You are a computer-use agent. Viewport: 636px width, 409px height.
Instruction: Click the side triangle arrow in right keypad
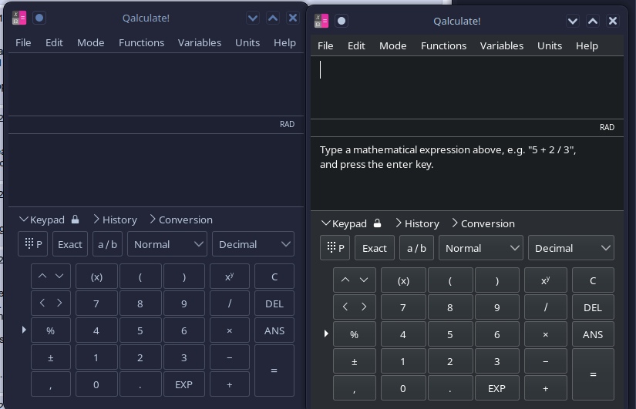click(326, 334)
